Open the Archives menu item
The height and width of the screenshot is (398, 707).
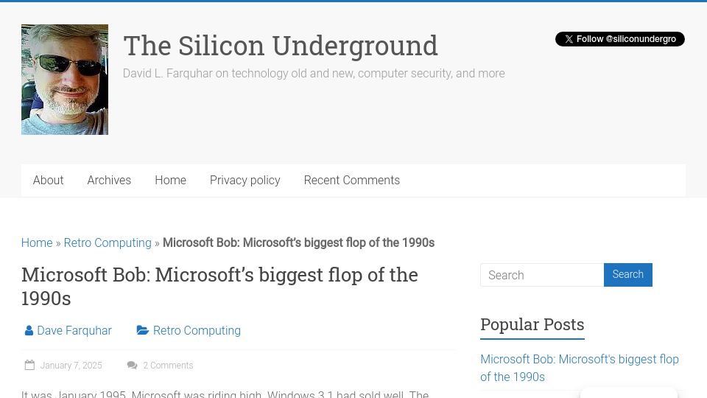[109, 180]
